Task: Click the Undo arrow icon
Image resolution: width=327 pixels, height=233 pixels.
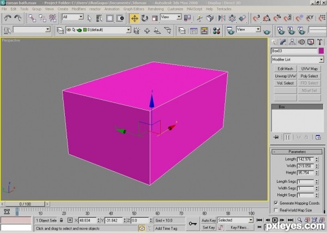Action: (8, 18)
